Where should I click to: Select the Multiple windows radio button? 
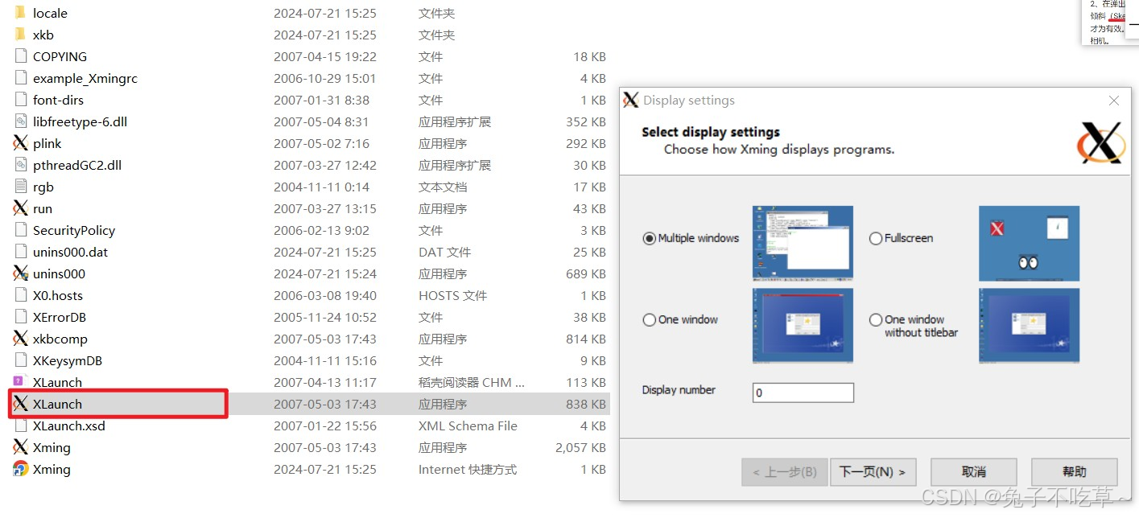(649, 238)
